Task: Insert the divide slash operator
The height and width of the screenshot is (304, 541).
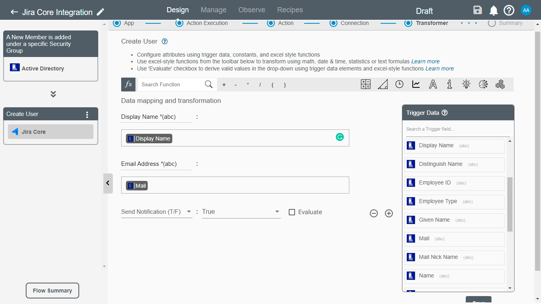Action: (260, 85)
